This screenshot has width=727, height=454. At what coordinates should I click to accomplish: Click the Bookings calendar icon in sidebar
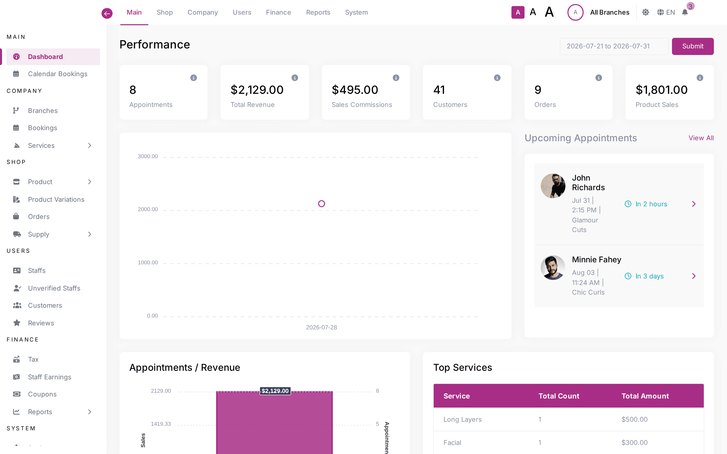(x=16, y=128)
